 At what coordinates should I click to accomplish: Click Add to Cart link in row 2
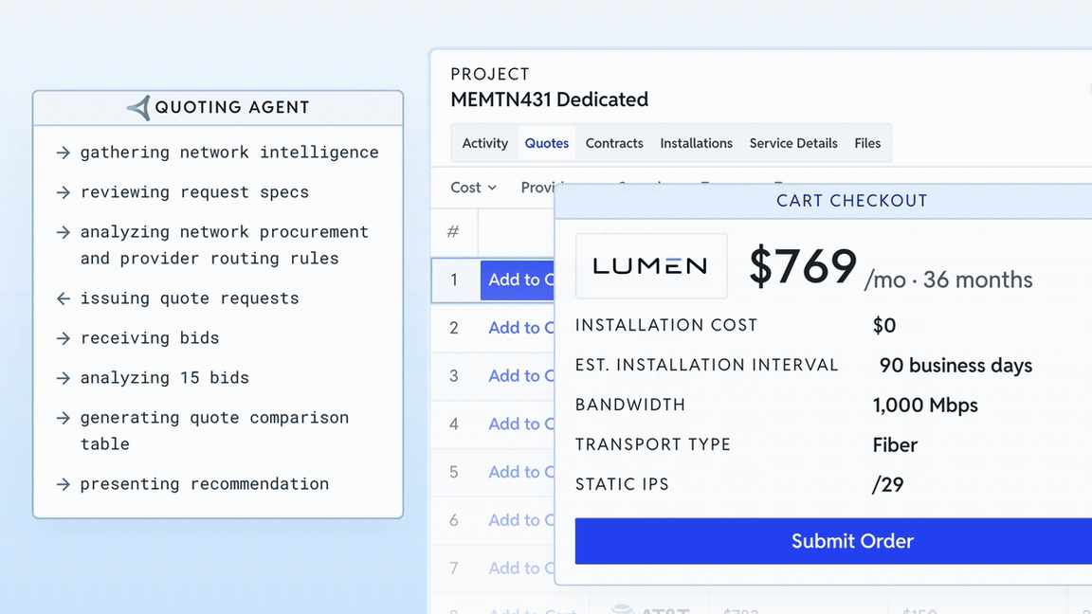click(521, 328)
